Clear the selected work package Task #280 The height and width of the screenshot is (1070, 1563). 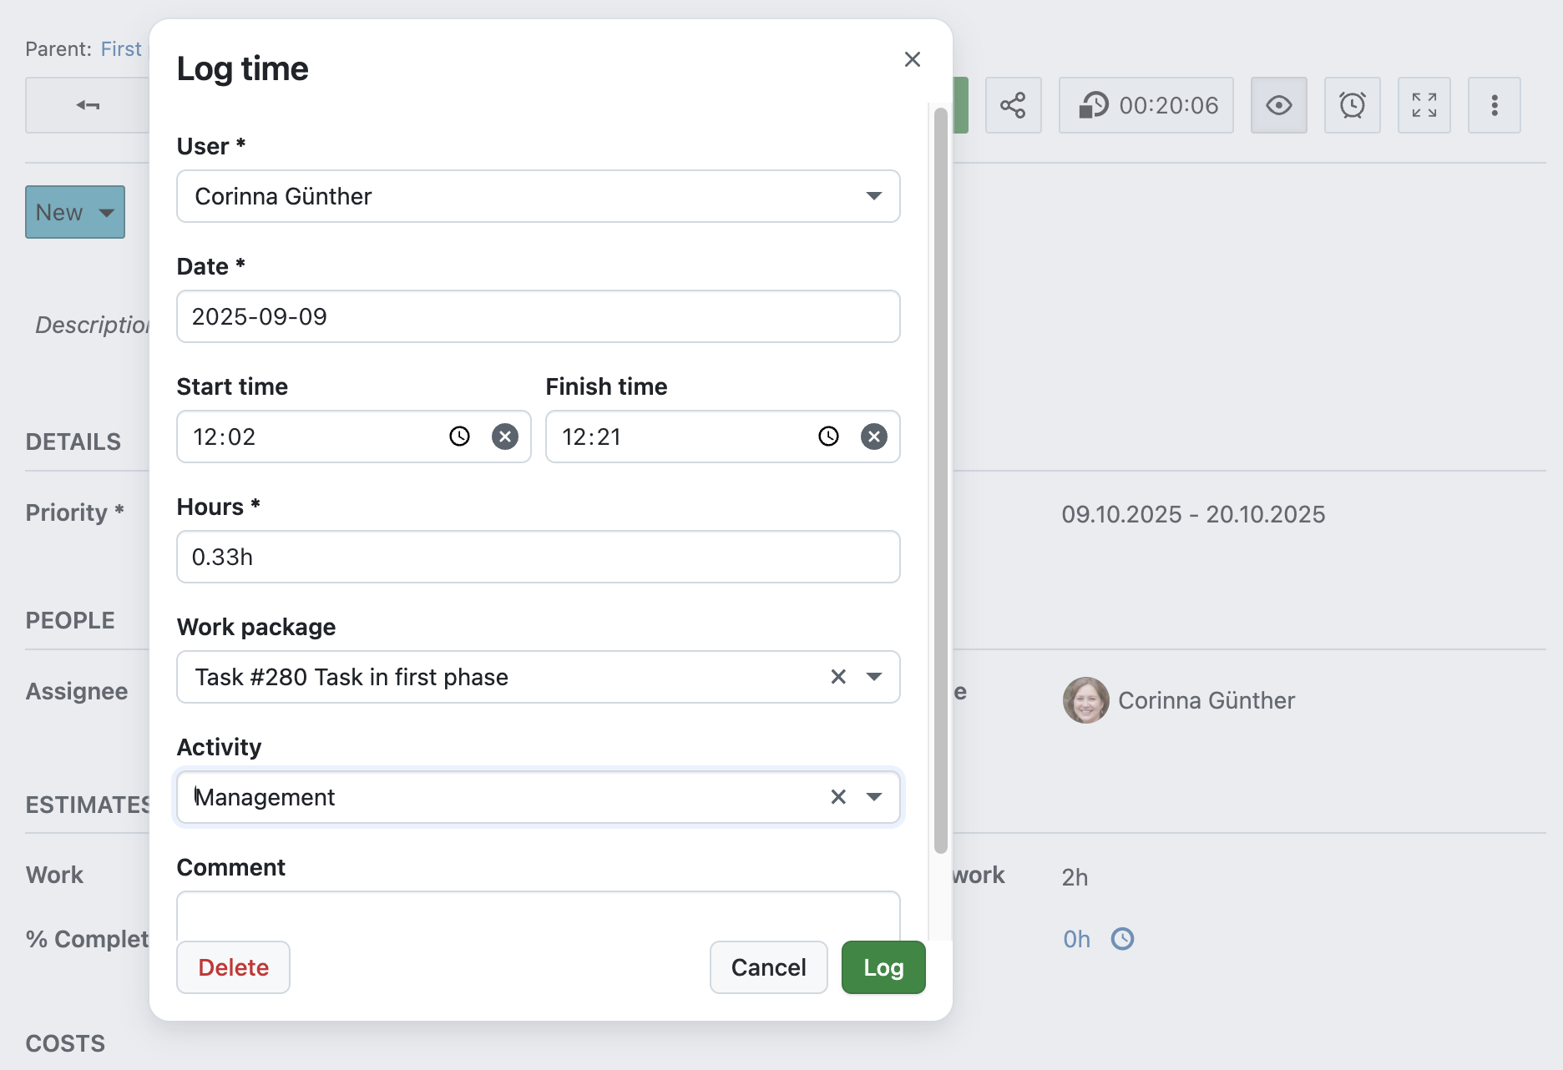click(838, 677)
